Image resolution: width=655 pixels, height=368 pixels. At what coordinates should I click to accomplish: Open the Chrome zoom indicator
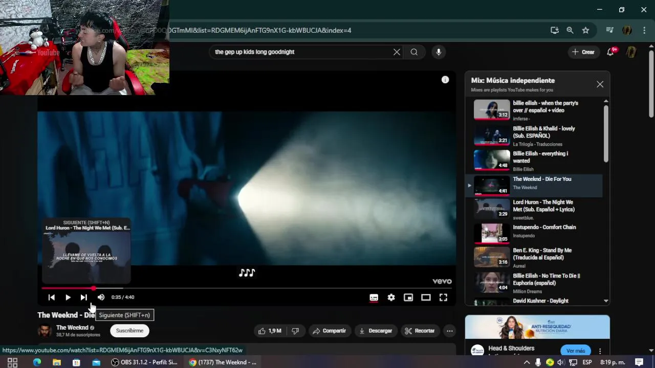click(x=570, y=30)
